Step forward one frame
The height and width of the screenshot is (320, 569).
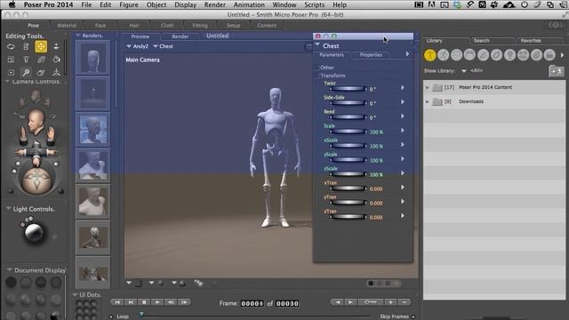184,302
